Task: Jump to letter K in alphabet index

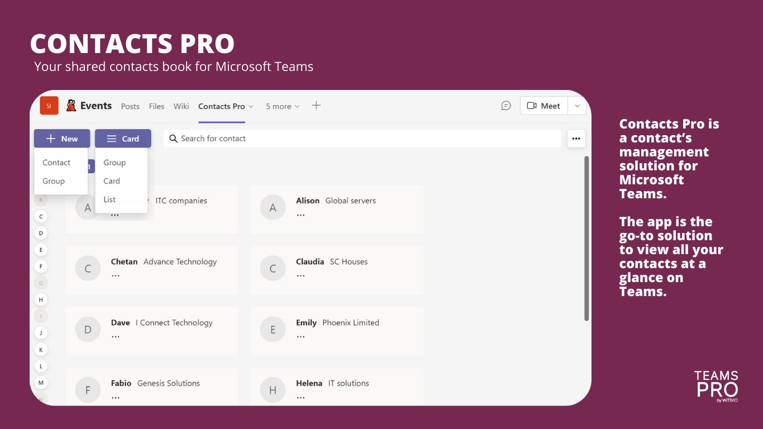Action: [x=41, y=350]
